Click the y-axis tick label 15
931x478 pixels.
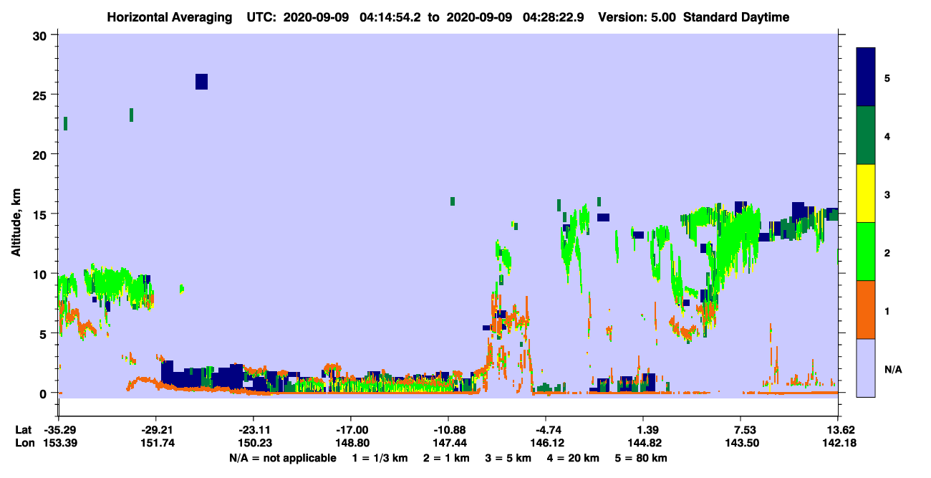[41, 214]
